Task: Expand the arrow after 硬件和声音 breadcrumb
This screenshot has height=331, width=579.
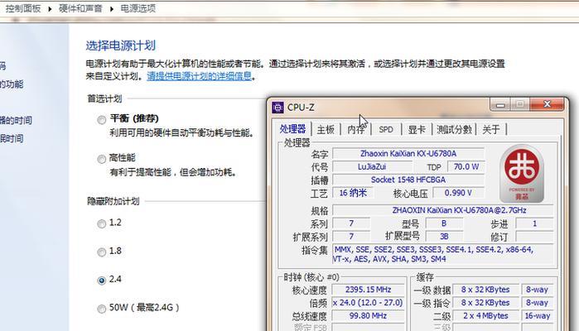Action: tap(111, 8)
